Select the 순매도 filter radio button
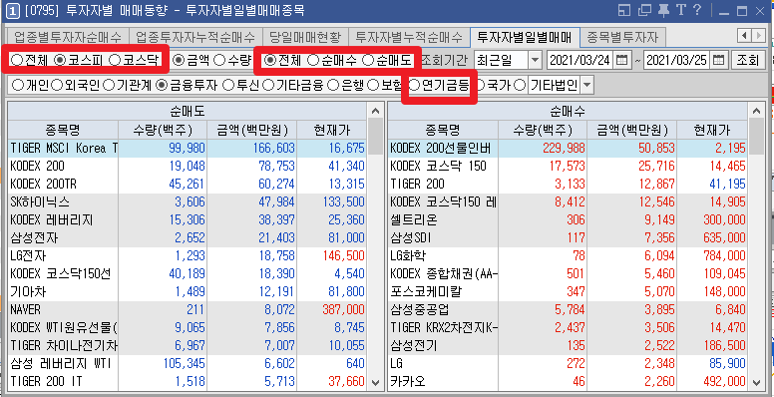The height and width of the screenshot is (397, 774). (x=368, y=60)
